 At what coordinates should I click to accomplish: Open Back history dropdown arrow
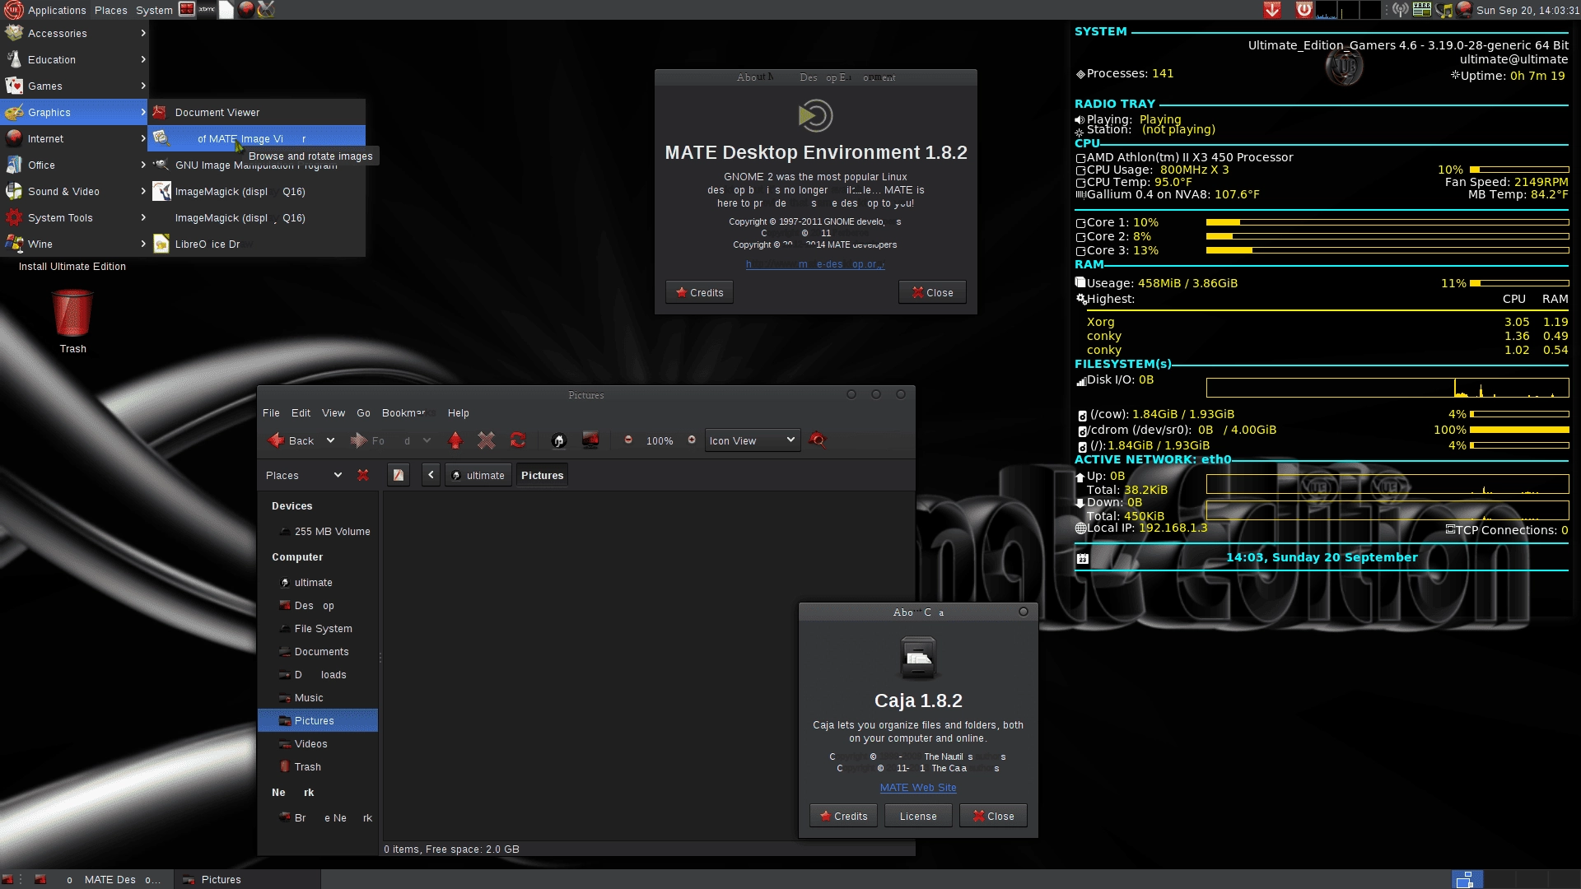330,440
